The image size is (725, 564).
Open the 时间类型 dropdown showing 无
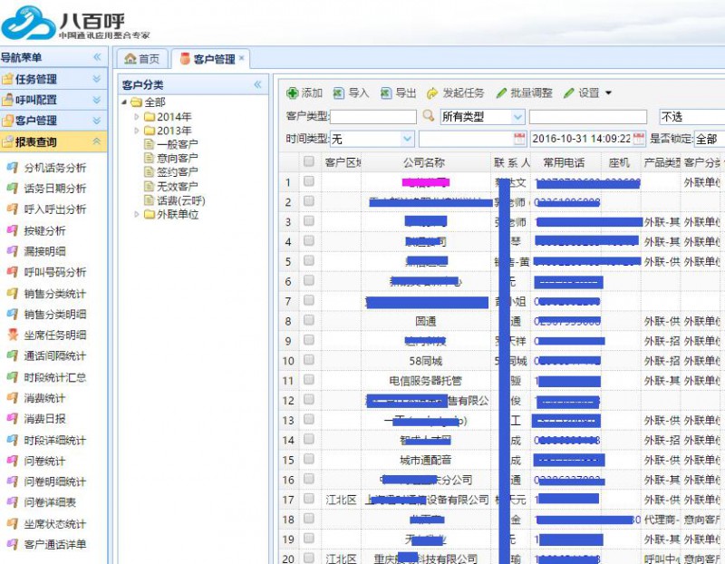point(407,139)
